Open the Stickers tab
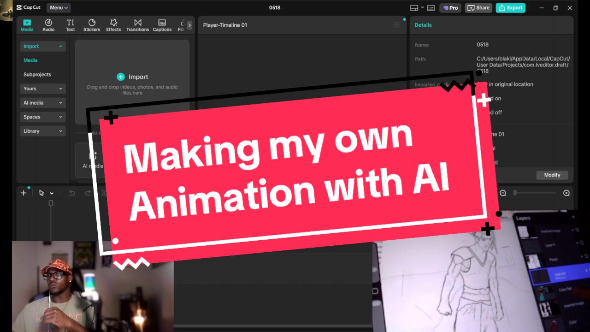The width and height of the screenshot is (590, 332). tap(92, 25)
